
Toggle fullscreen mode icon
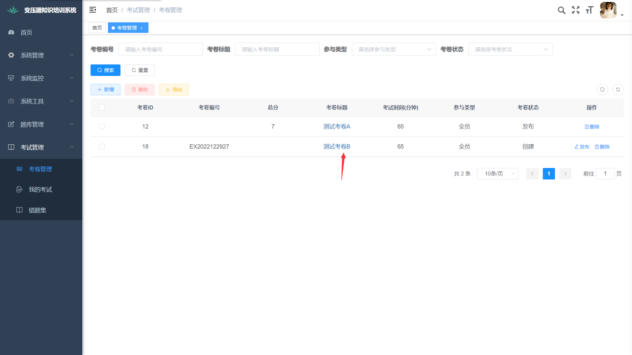(x=576, y=10)
